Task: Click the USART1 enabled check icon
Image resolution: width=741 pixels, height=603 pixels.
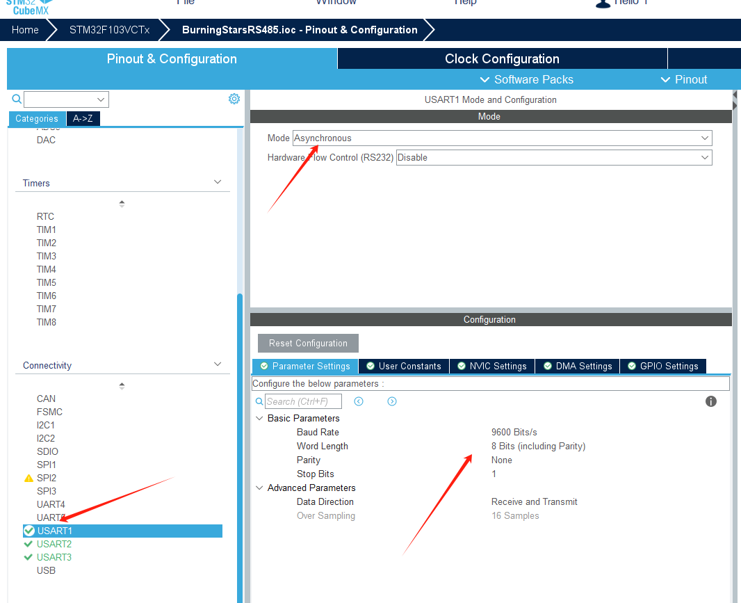Action: (x=29, y=531)
